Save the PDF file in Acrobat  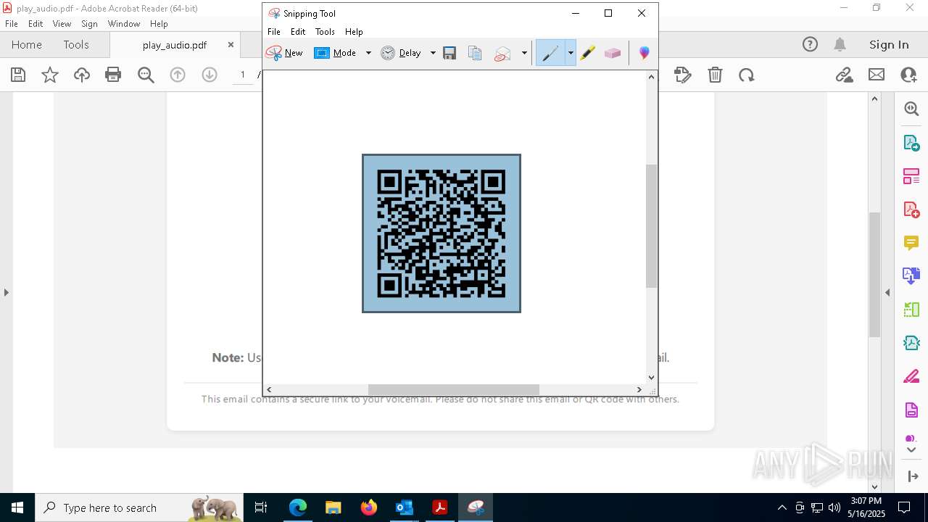pyautogui.click(x=18, y=75)
